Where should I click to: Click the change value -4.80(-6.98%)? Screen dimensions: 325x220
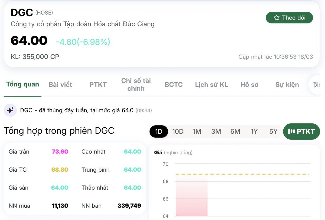pos(83,42)
